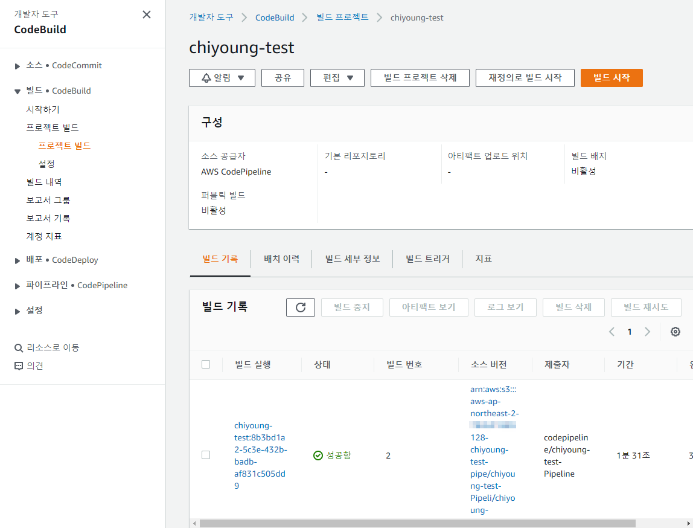
Task: Open build history table settings gear
Action: click(675, 332)
